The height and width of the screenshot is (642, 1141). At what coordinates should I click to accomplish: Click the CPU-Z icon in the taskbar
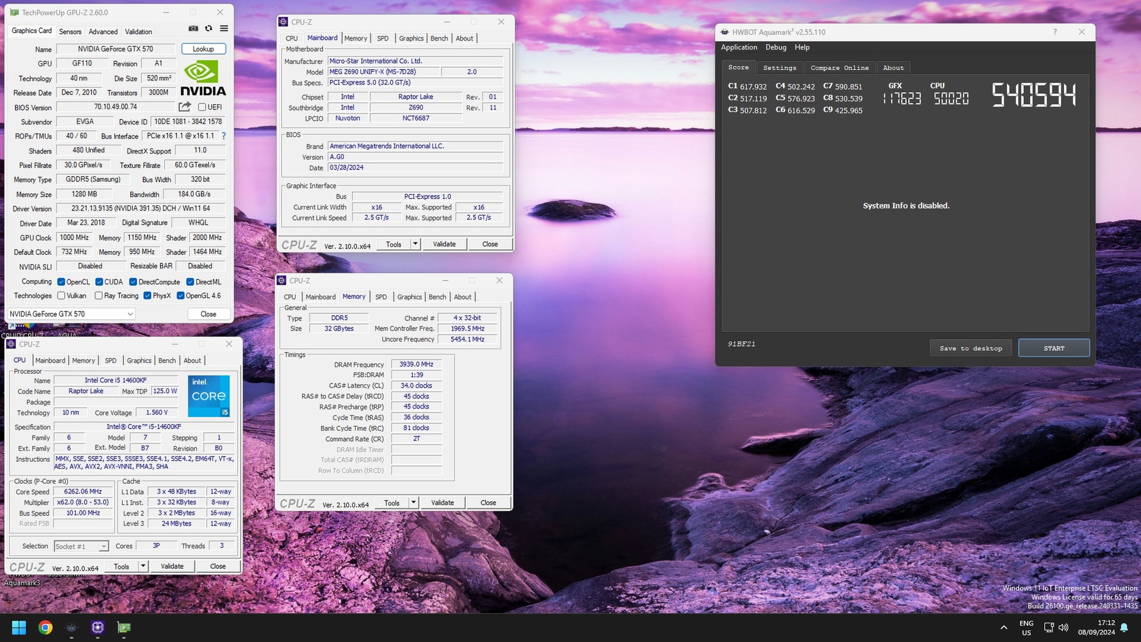[x=97, y=628]
